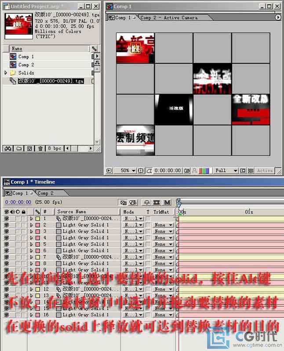Click the audio video switches column header icons
Viewport: 284px width, 351px height.
15,212
